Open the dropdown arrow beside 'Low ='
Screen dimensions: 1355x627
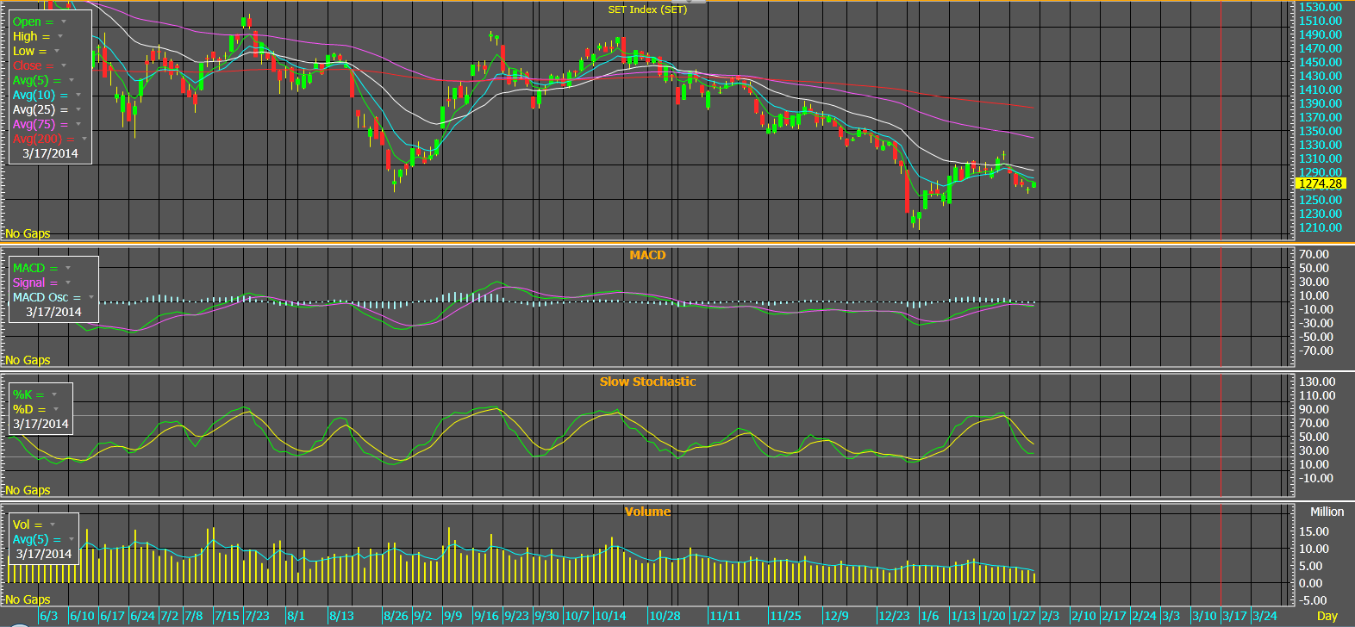pyautogui.click(x=56, y=51)
